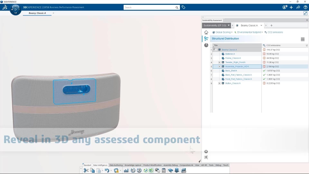Open the Structural Distribution tree view icon
This screenshot has height=174, width=309.
(206, 39)
